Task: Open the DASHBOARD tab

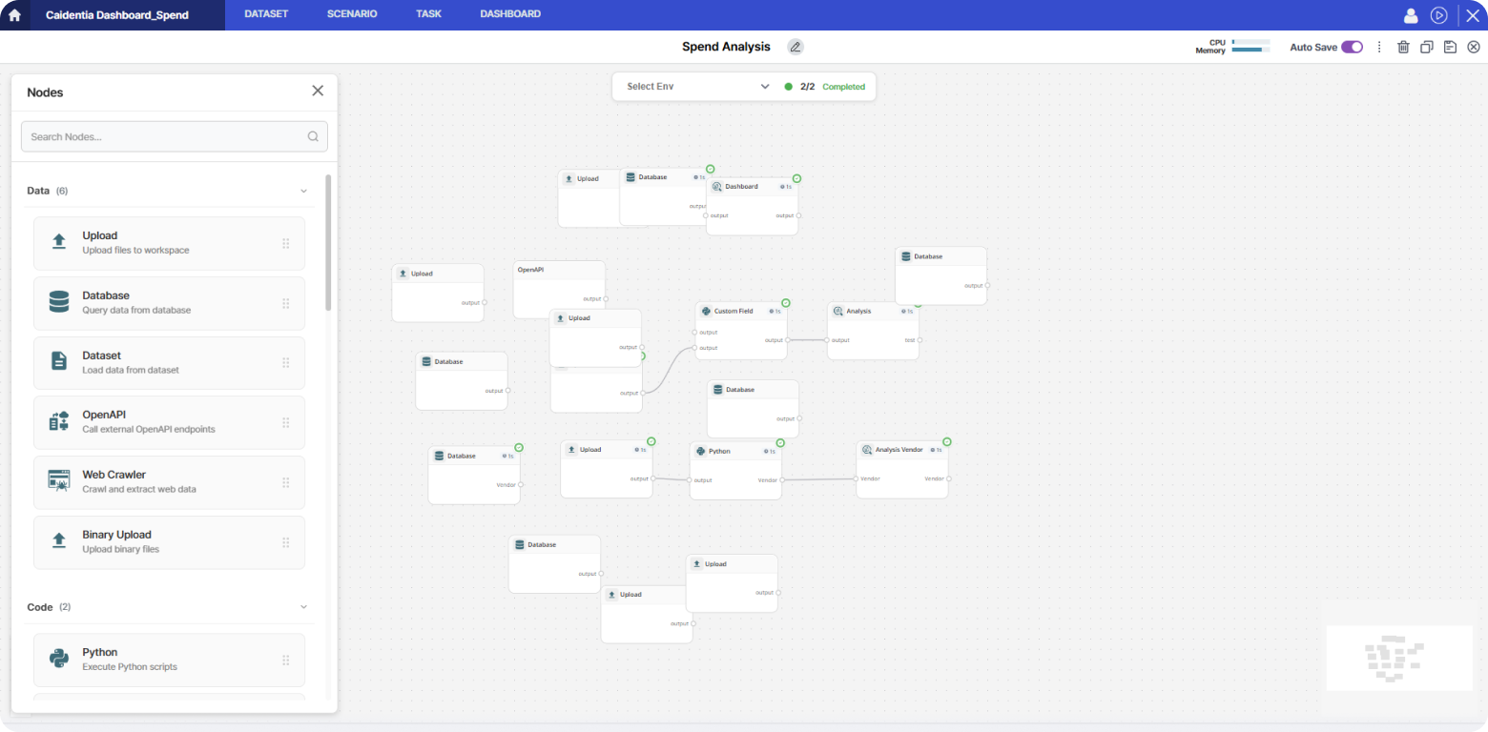Action: pos(510,14)
